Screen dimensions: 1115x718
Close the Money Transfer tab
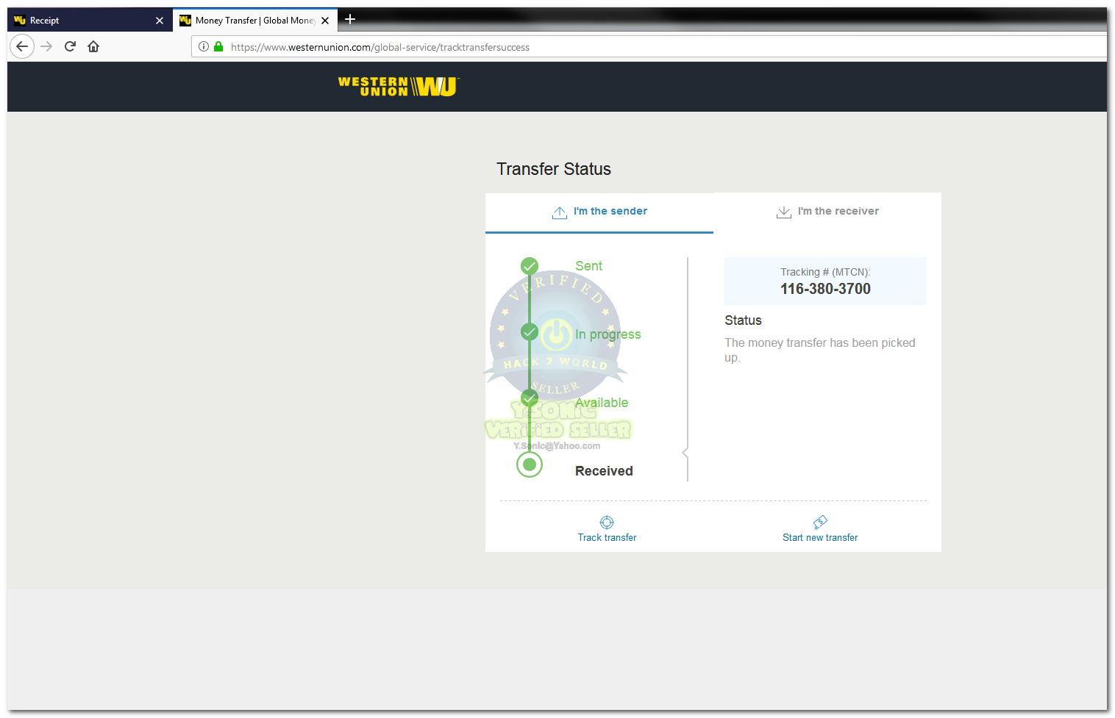325,21
